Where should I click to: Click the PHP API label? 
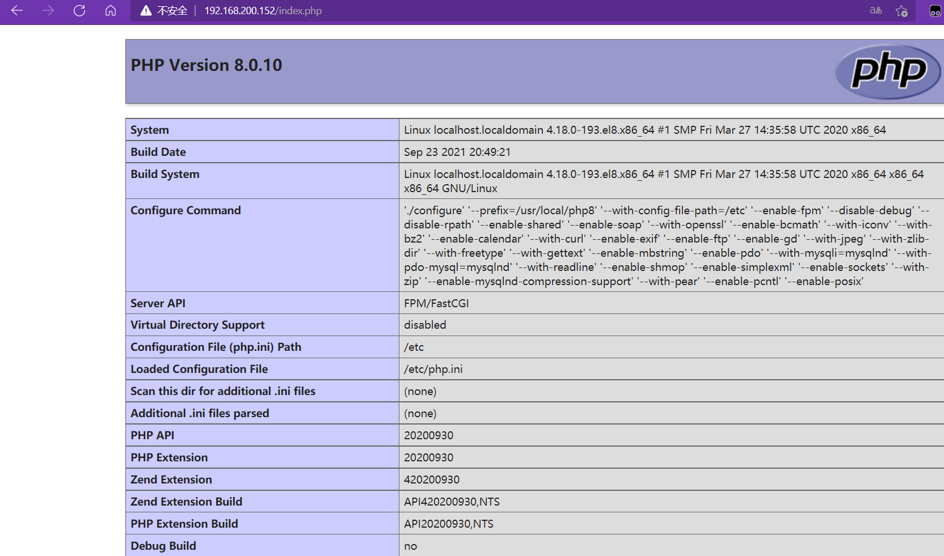point(152,435)
